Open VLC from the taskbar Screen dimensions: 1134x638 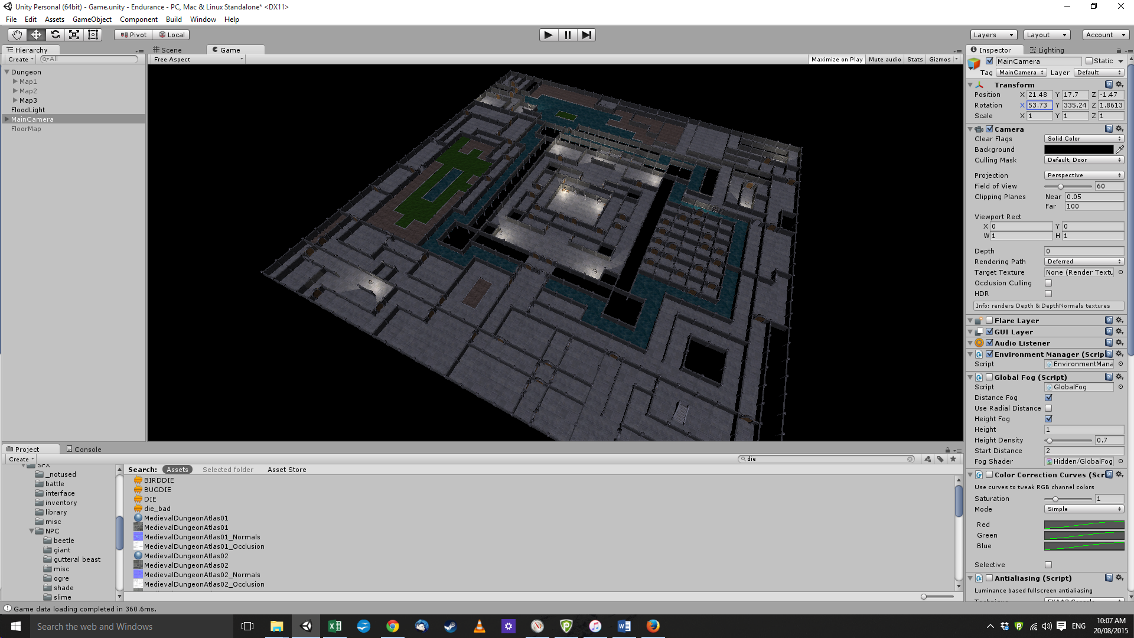coord(480,626)
